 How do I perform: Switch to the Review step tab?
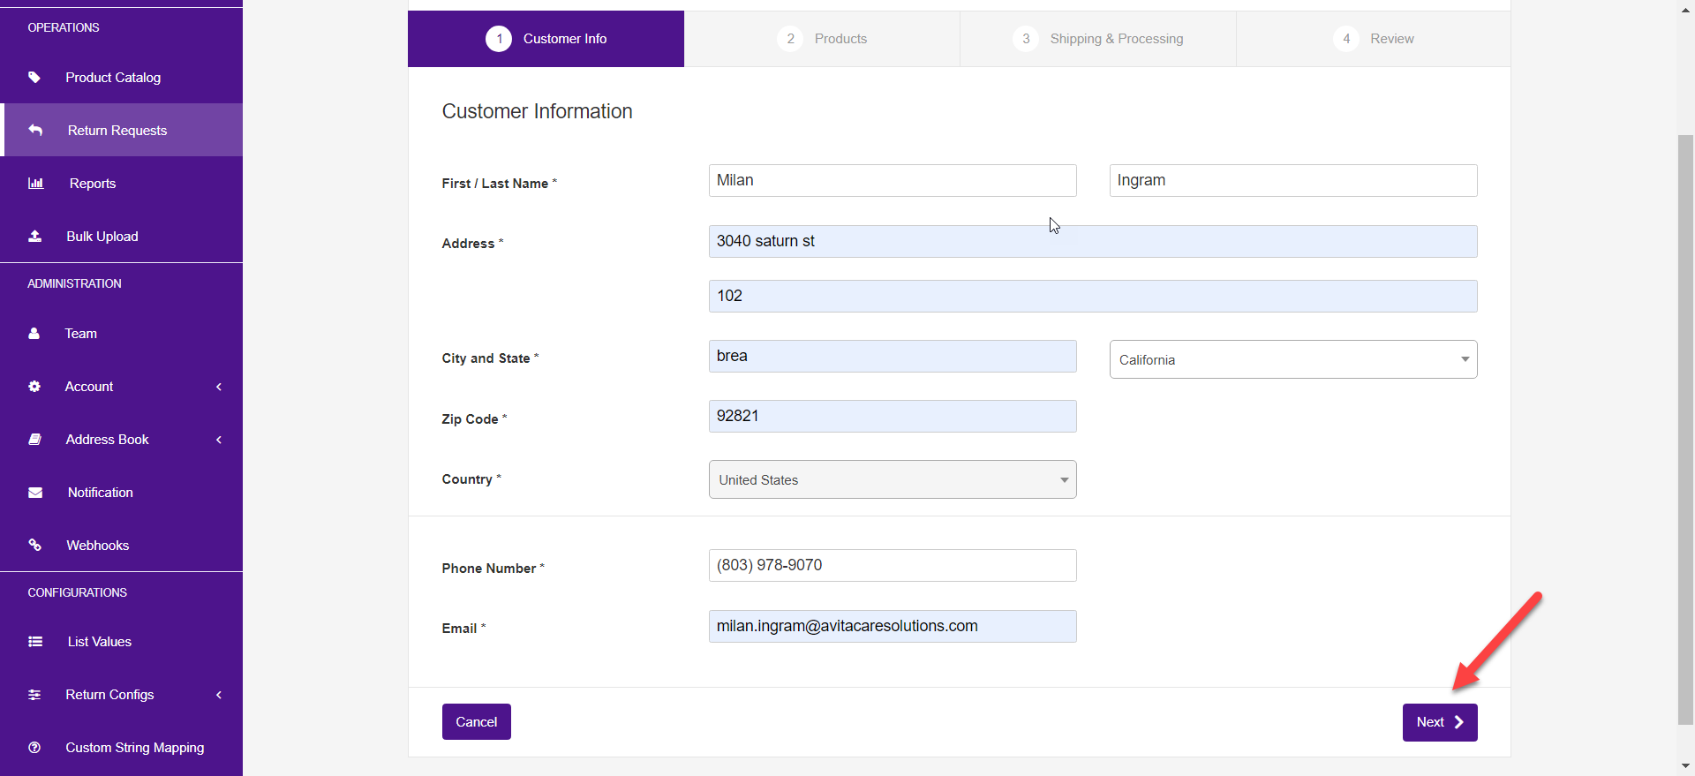coord(1374,39)
